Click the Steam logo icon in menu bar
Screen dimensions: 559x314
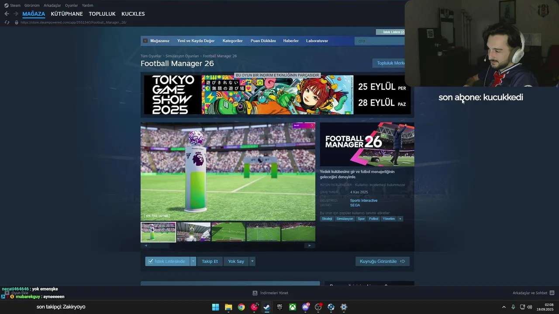6,6
